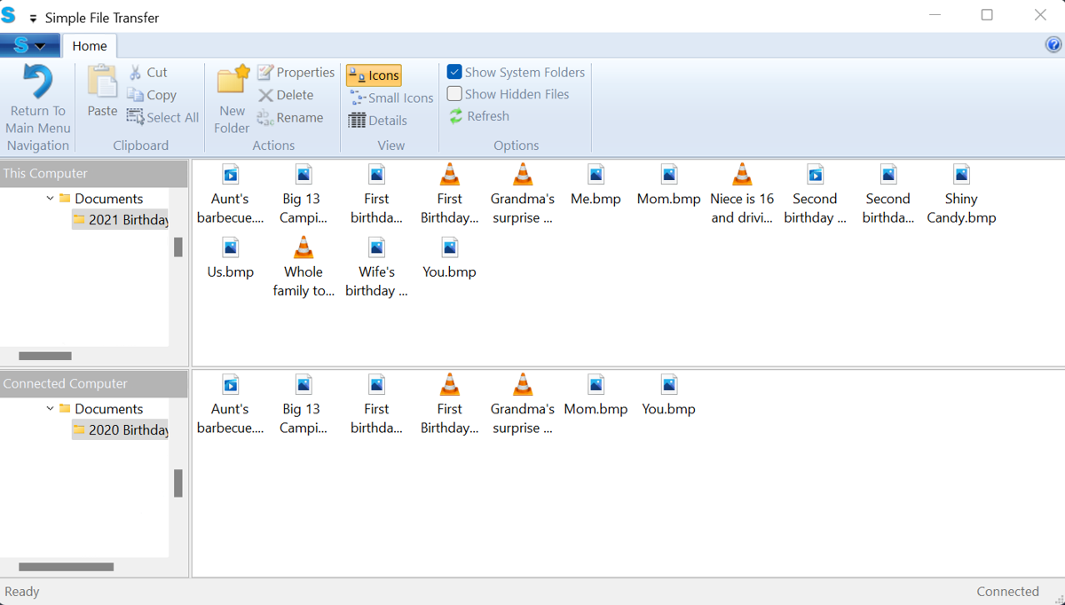Screen dimensions: 1065x605
Task: Open file Properties
Action: 296,72
